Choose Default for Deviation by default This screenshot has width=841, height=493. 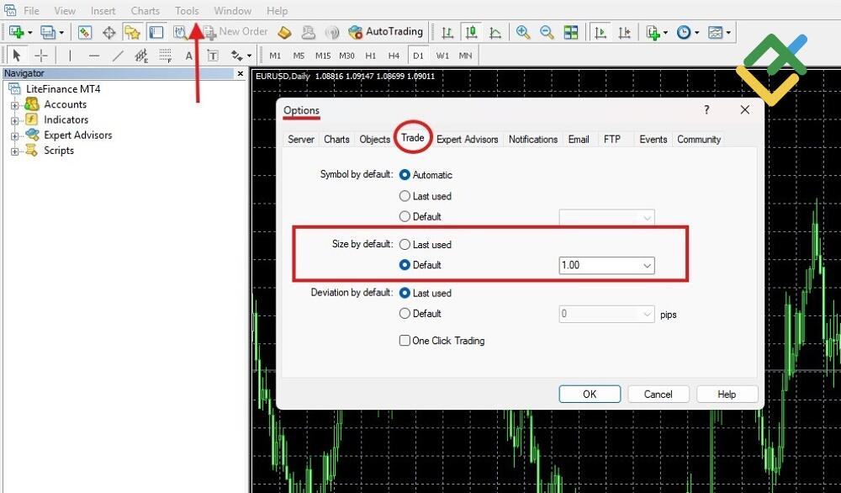pos(405,314)
